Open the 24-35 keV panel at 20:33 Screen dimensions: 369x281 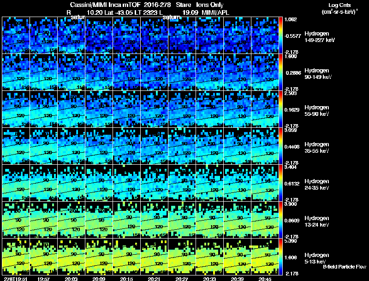210,183
